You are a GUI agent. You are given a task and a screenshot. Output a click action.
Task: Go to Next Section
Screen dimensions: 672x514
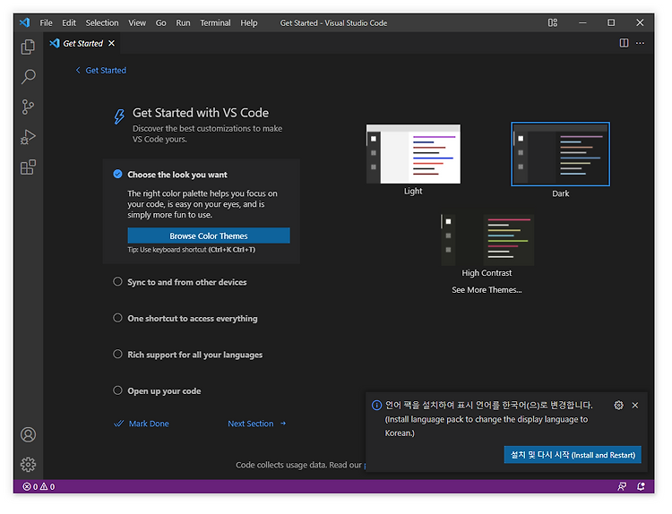pos(257,424)
